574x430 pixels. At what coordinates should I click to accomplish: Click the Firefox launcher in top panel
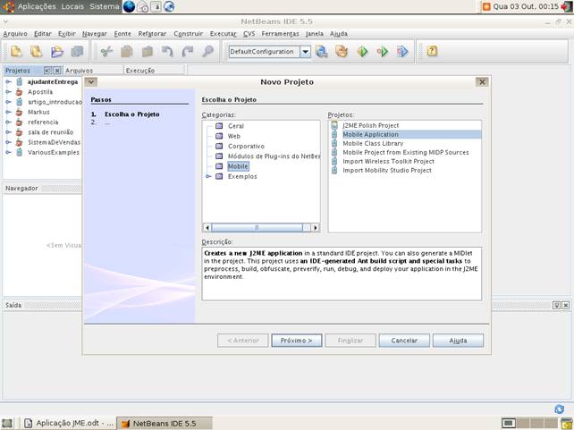(x=129, y=6)
